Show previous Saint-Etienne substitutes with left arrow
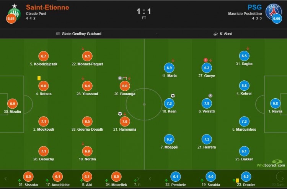287x189 pixels. tap(5, 179)
